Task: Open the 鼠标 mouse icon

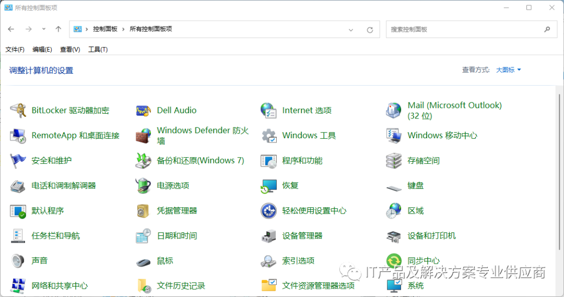Action: click(x=143, y=262)
